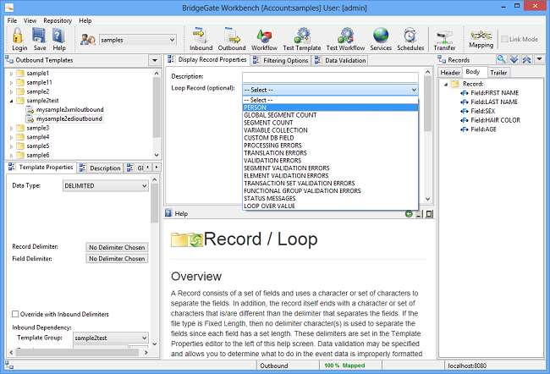Image resolution: width=550 pixels, height=374 pixels.
Task: Click the Field:FIRST NAME field icon
Action: pyautogui.click(x=465, y=93)
